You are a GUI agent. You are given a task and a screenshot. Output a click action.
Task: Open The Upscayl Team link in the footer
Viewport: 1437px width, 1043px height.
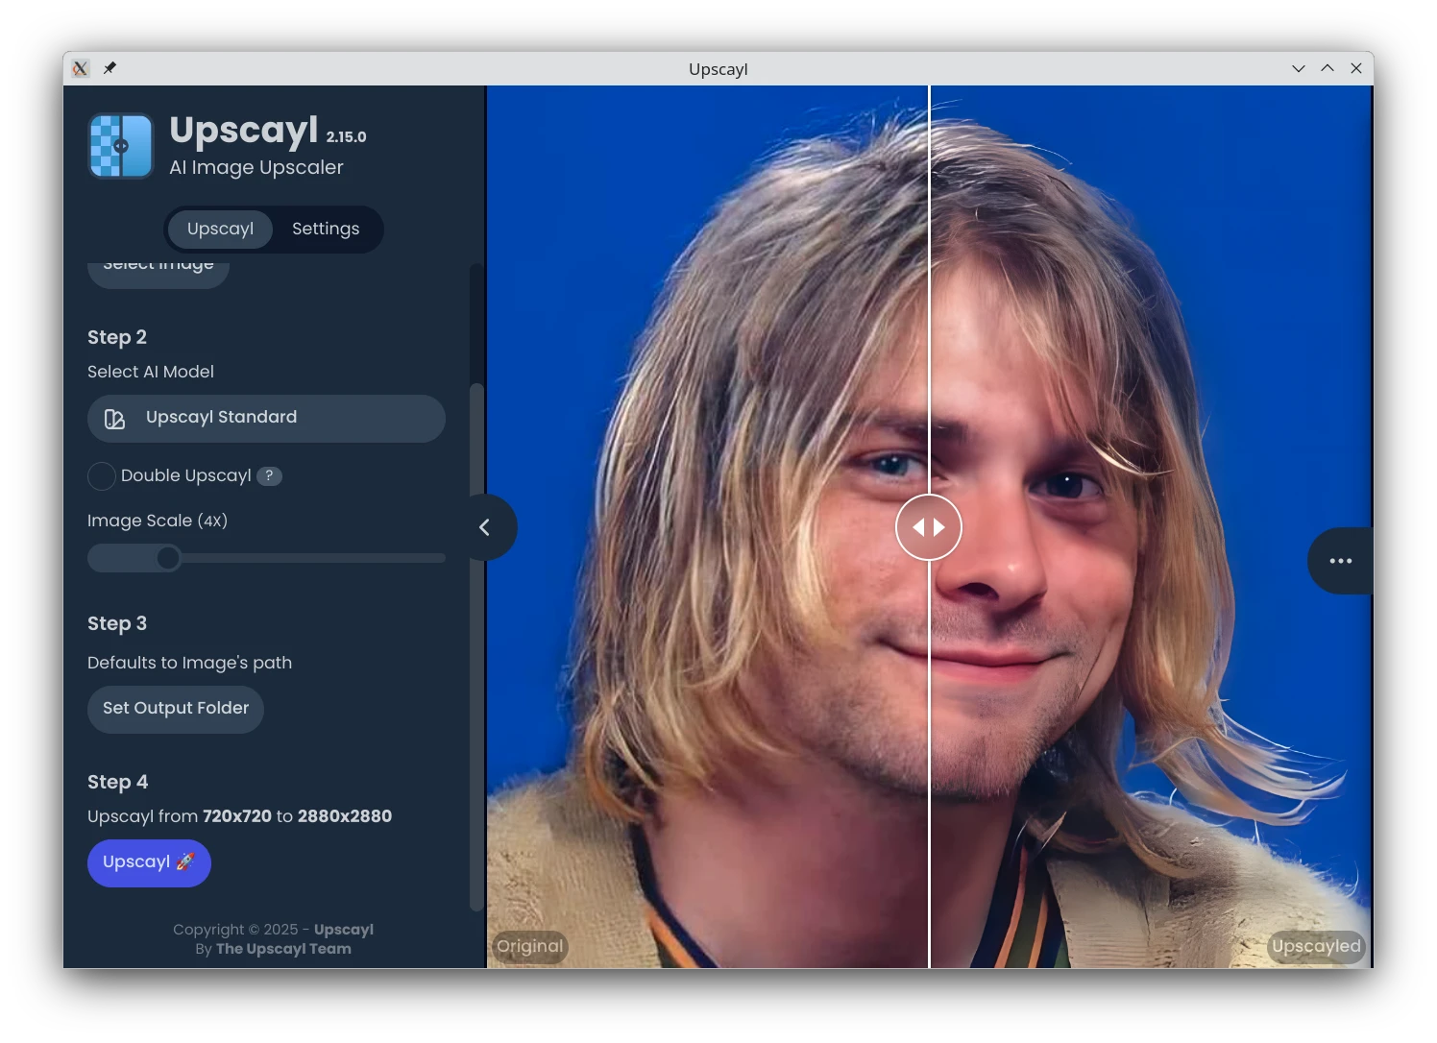coord(283,949)
